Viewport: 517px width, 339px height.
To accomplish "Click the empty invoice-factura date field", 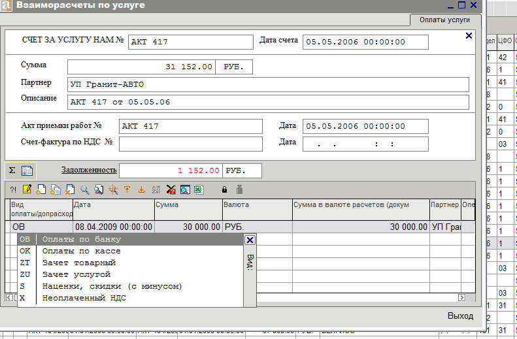I will 365,144.
